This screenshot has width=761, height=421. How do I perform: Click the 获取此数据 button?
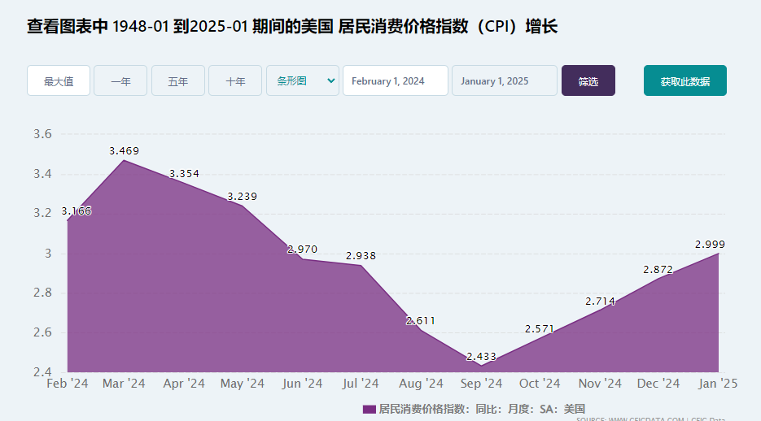click(684, 81)
